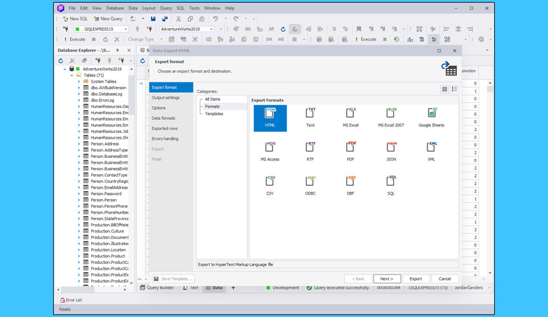Select the MS Excel export format
548x317 pixels.
coord(351,118)
